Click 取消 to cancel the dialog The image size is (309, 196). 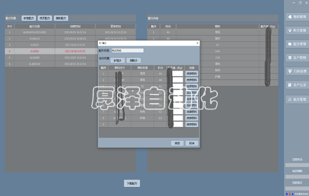pos(192,143)
